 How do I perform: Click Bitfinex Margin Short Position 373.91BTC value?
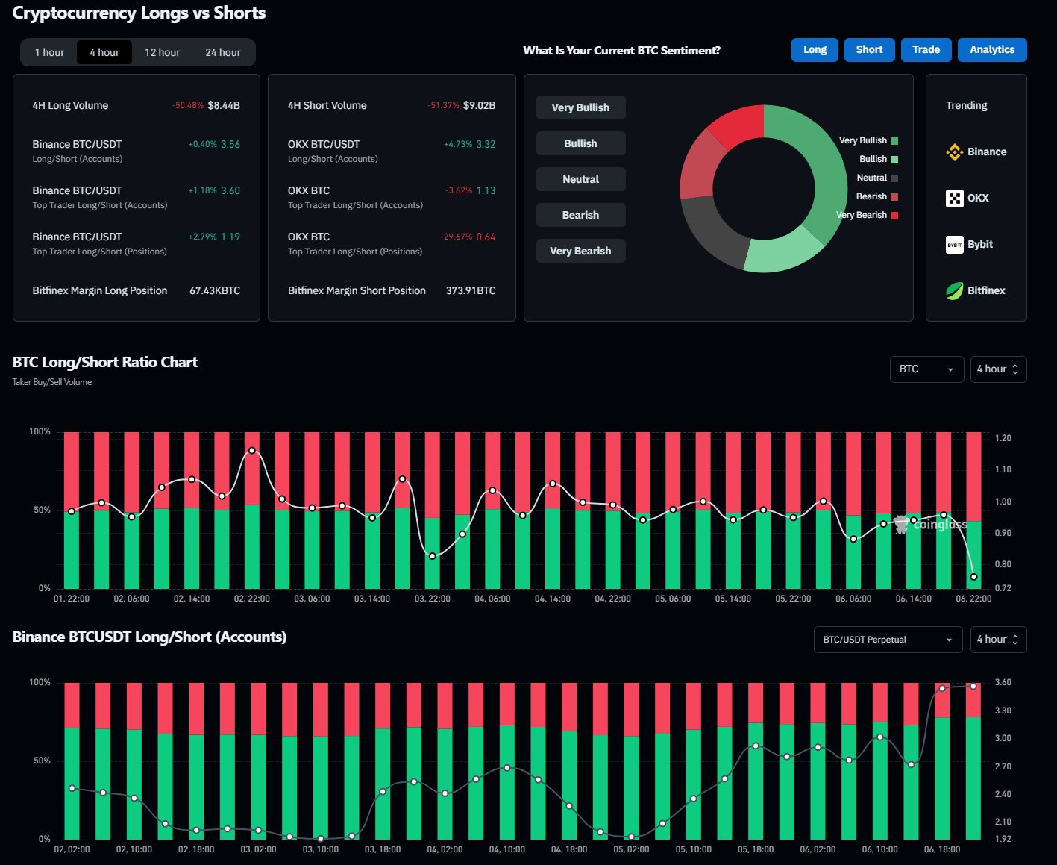(x=471, y=291)
